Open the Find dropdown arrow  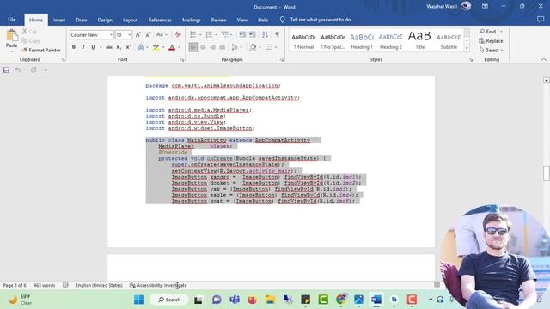click(501, 32)
